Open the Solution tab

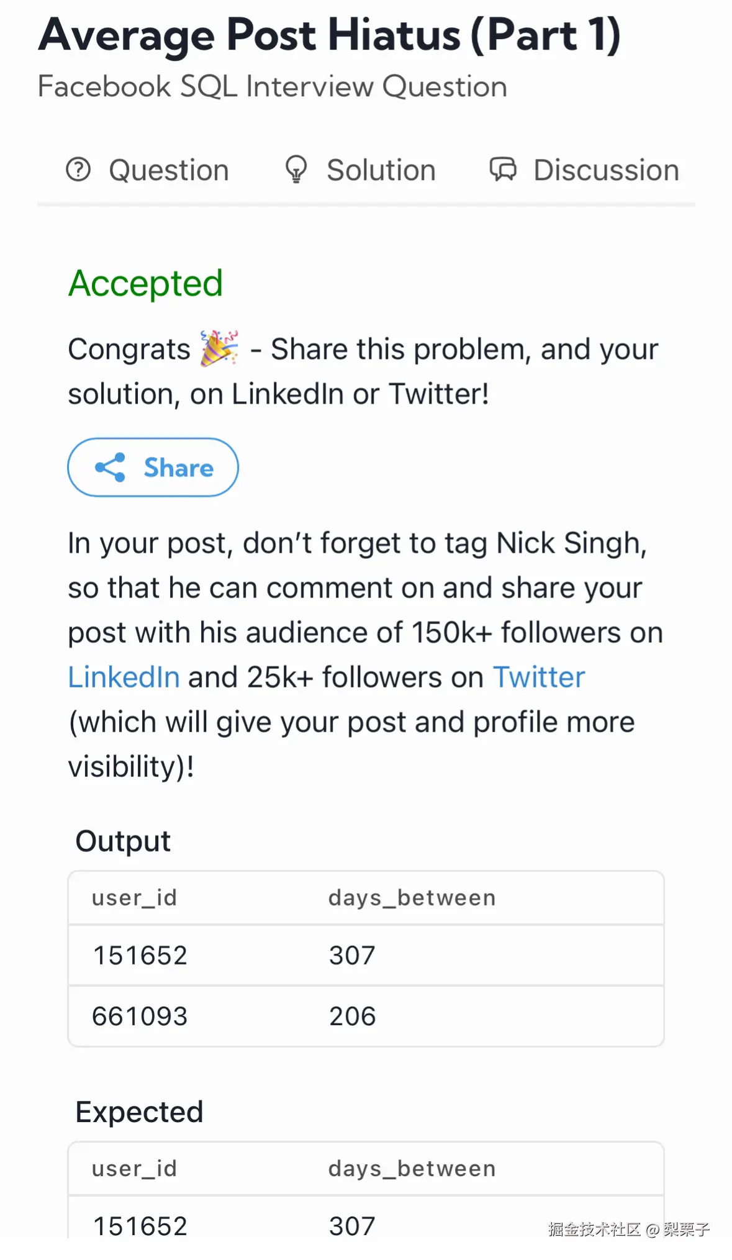pyautogui.click(x=381, y=170)
